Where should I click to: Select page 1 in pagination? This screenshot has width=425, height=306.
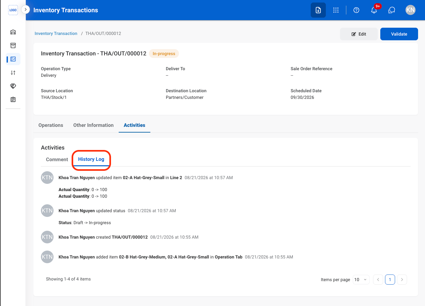coord(390,280)
